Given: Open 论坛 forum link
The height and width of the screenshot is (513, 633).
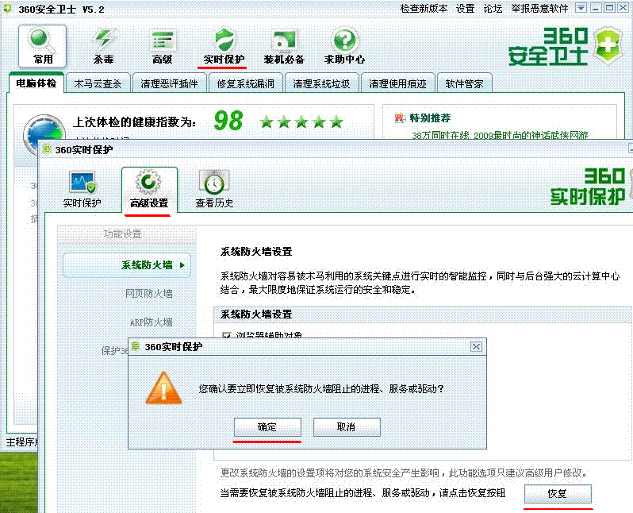Looking at the screenshot, I should (493, 9).
